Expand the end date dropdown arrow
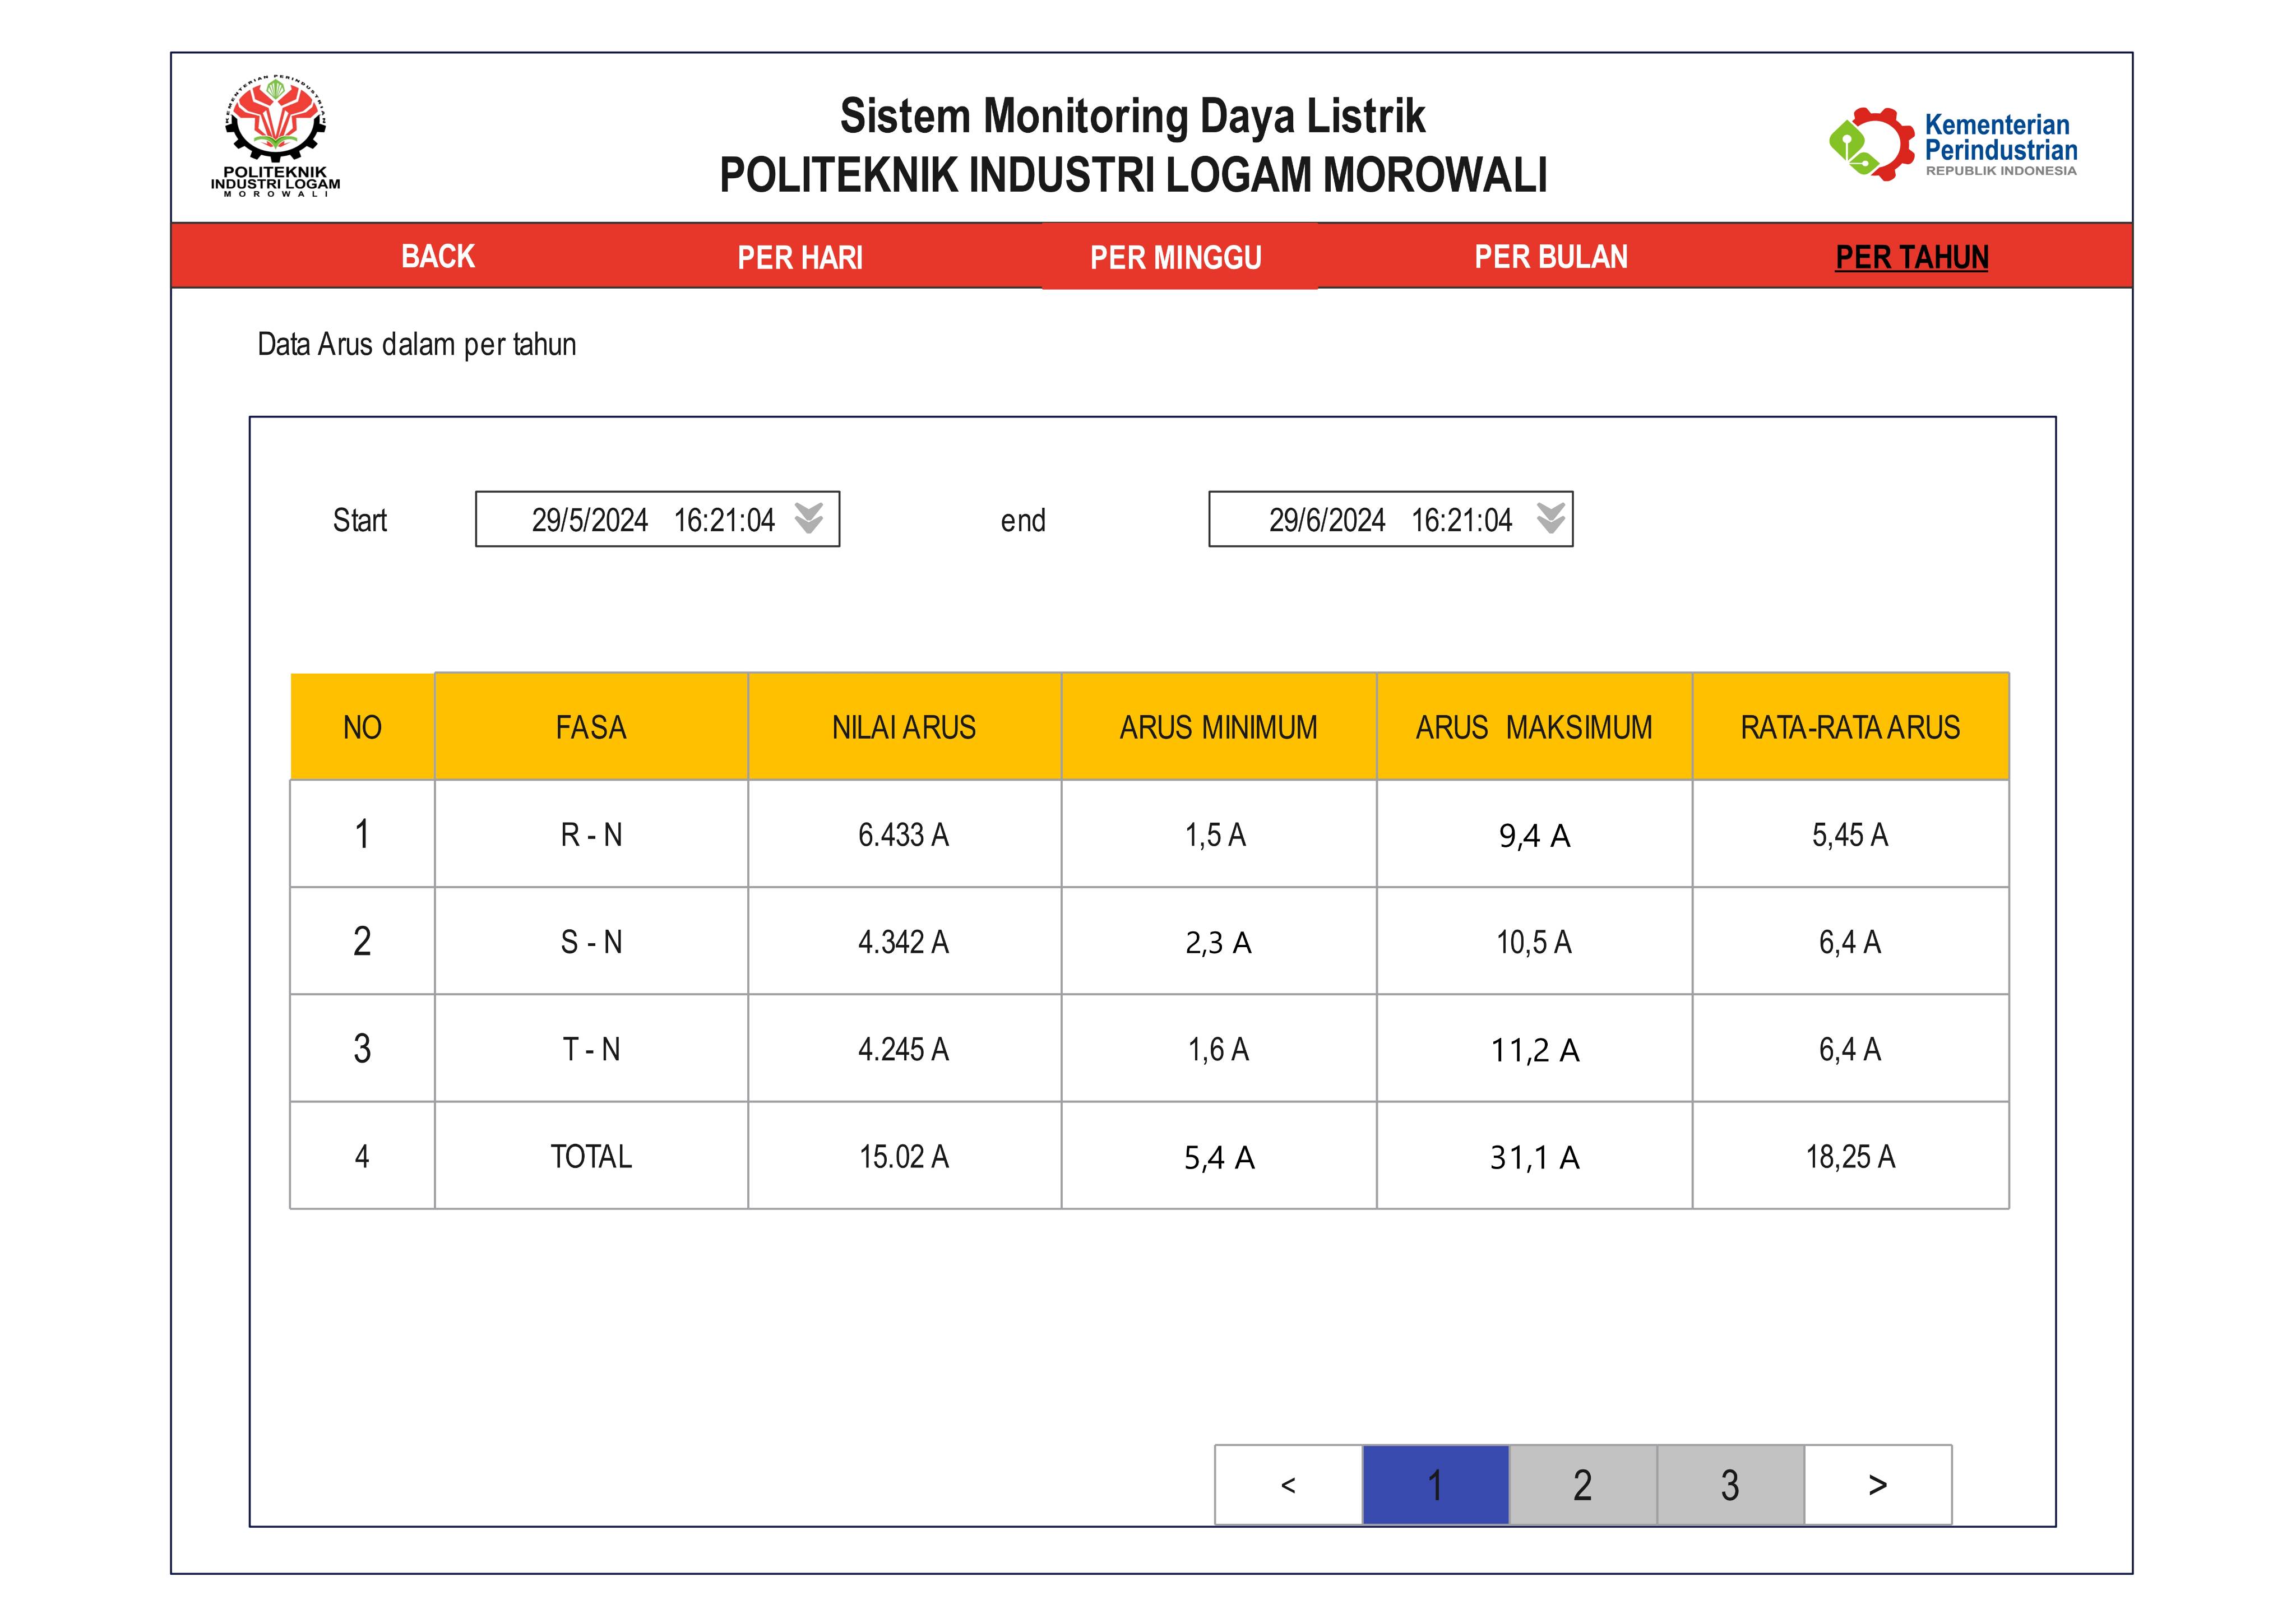This screenshot has width=2296, height=1623. click(1551, 518)
